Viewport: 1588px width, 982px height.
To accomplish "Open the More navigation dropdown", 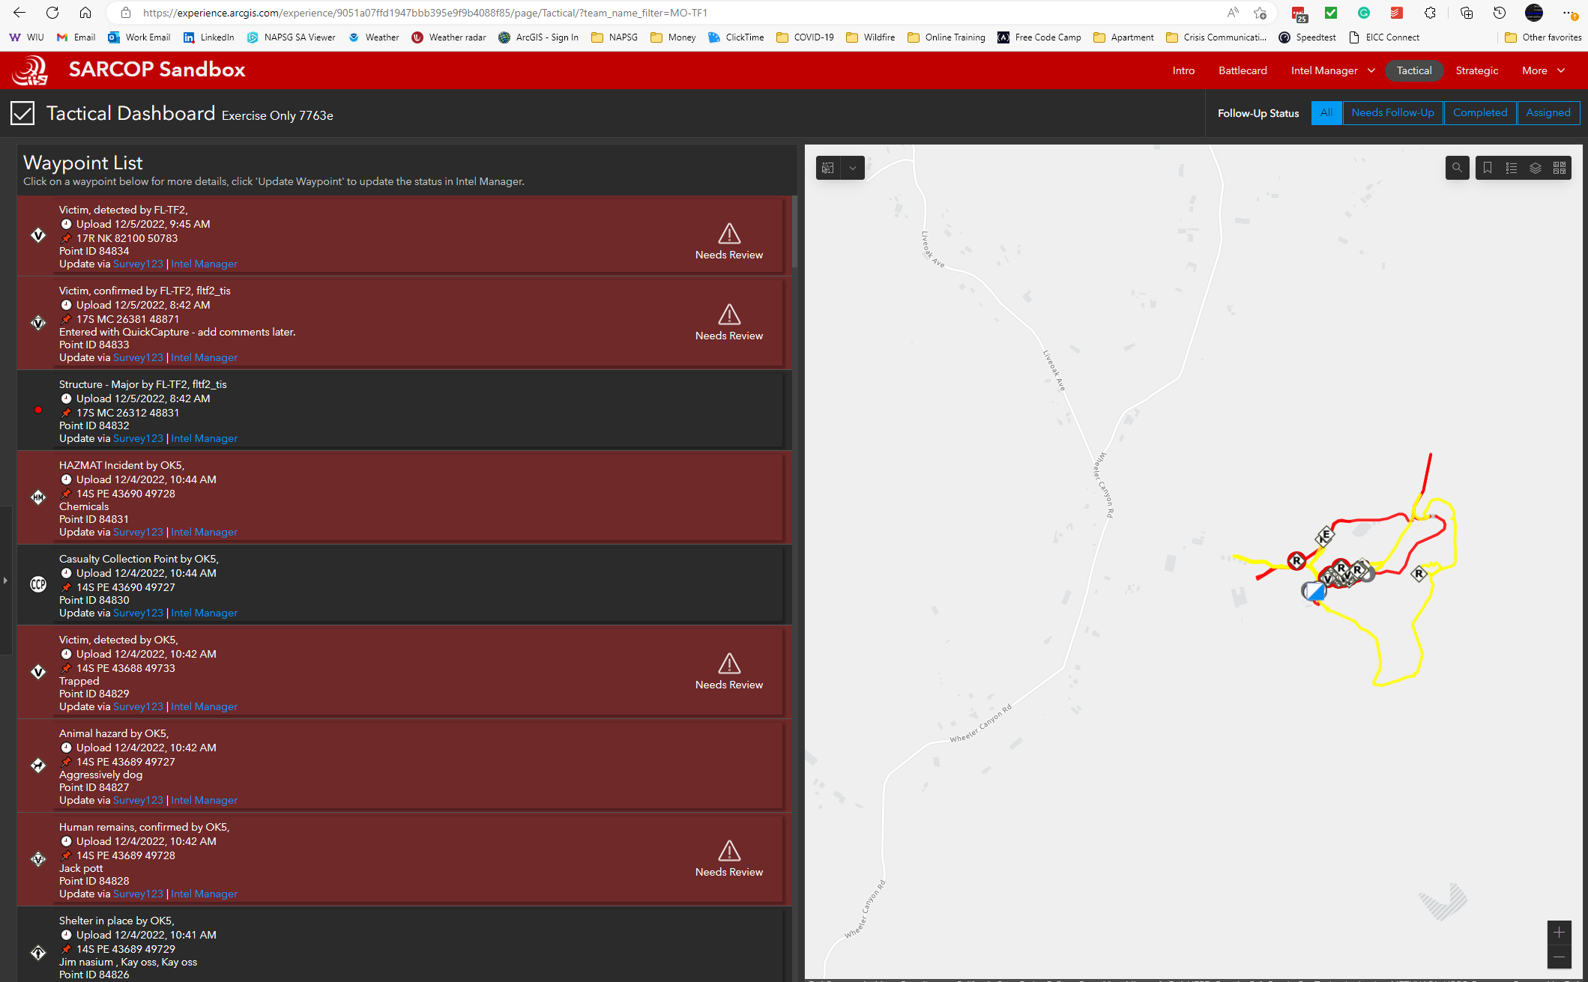I will [x=1543, y=70].
